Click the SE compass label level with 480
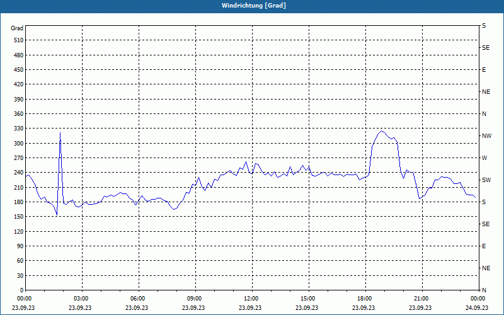The height and width of the screenshot is (315, 504). (486, 48)
